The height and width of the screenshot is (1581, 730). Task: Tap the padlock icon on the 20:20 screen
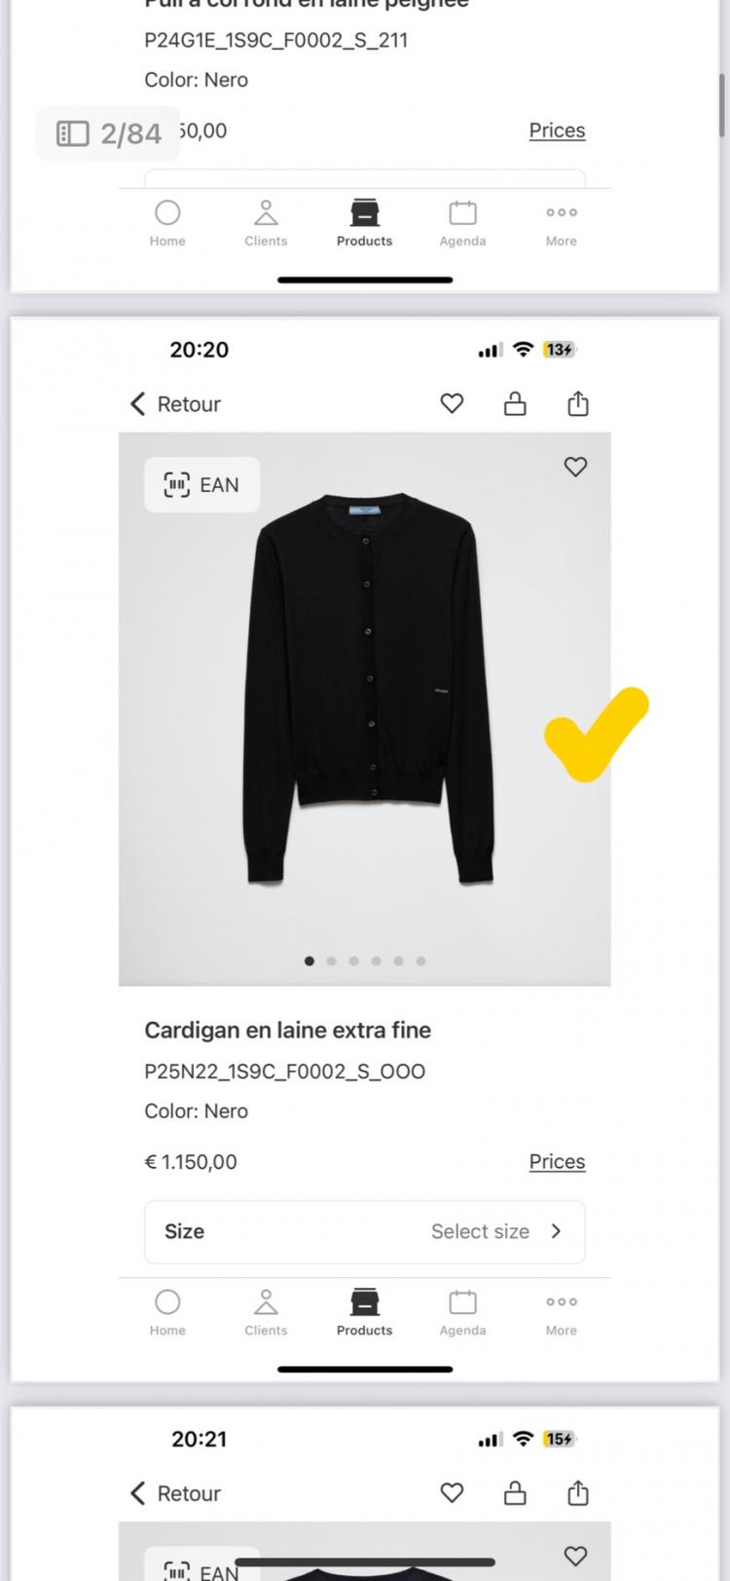pyautogui.click(x=515, y=403)
